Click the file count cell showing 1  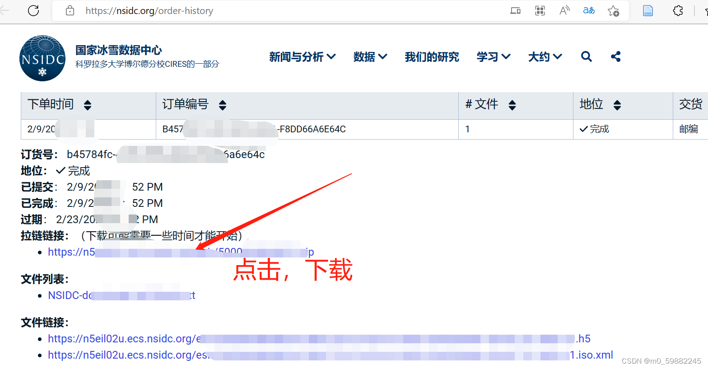(x=516, y=129)
